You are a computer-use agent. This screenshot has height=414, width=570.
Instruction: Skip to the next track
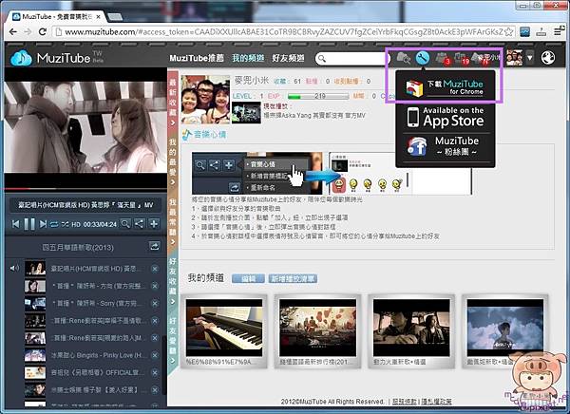(x=44, y=223)
